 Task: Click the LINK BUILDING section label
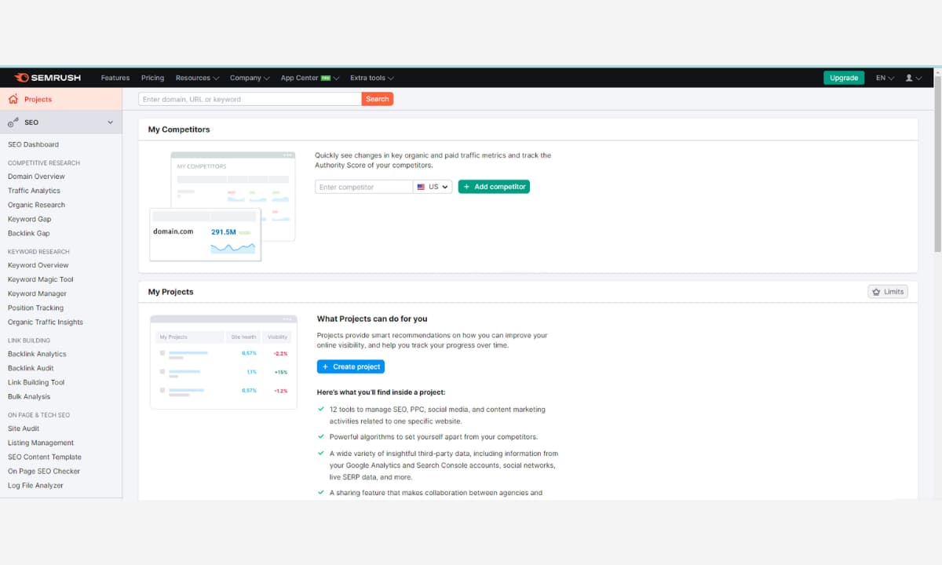coord(29,341)
